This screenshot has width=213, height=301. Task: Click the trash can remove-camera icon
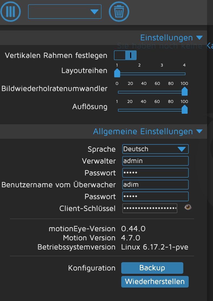coord(119,12)
